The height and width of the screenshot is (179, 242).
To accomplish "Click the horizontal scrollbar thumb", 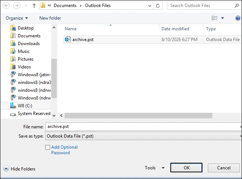I will point(138,115).
